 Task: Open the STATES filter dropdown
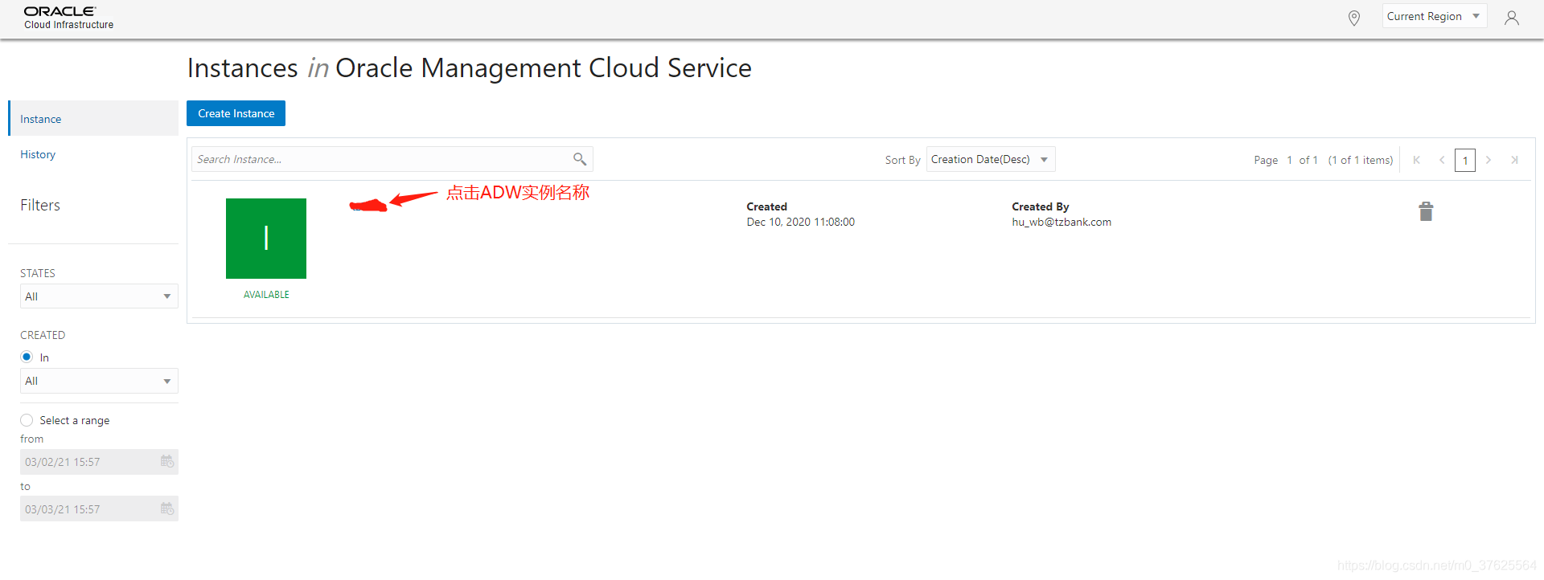tap(99, 296)
